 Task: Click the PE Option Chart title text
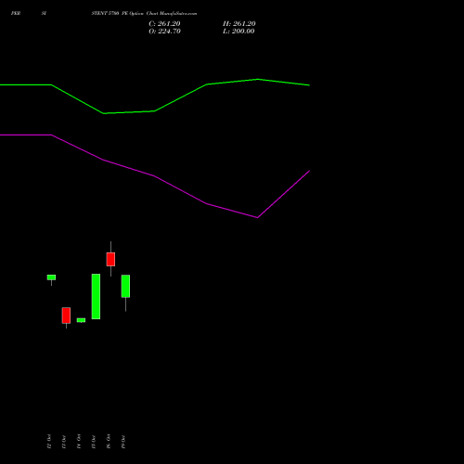pos(144,13)
